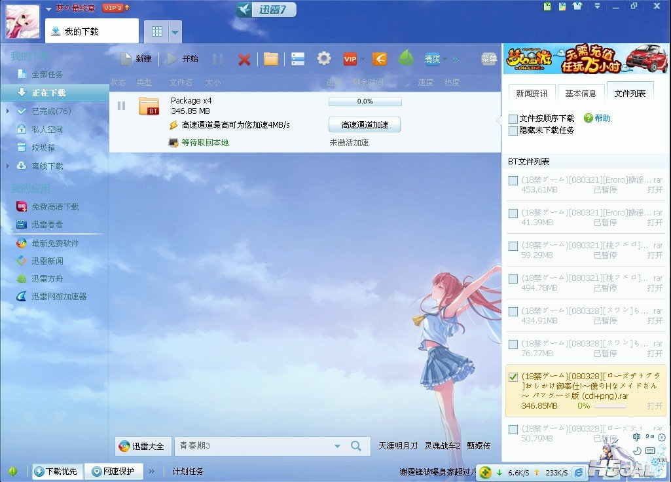Click the 迅雷大全 button
This screenshot has height=482, width=671.
pos(143,446)
